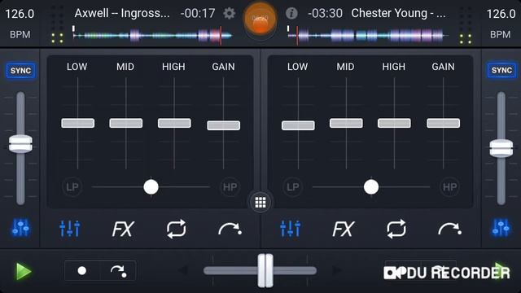Click left deck HIGH EQ slider handle
521x293 pixels.
coord(174,123)
